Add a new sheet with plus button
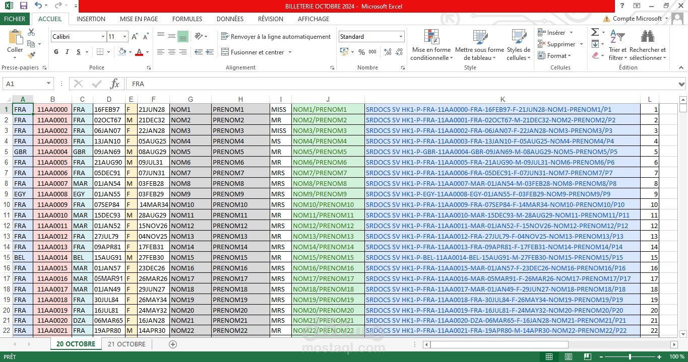This screenshot has height=362, width=688. coord(173,344)
